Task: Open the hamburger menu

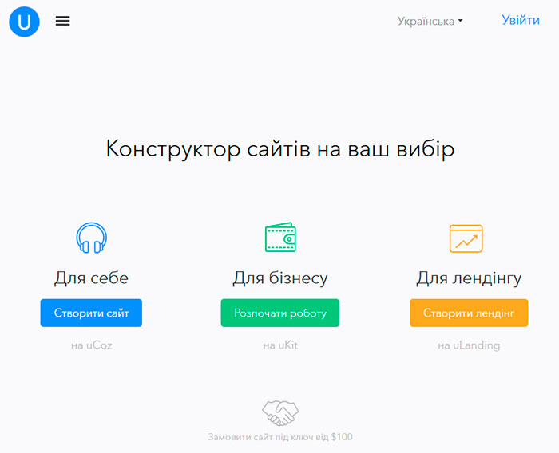Action: coord(63,21)
